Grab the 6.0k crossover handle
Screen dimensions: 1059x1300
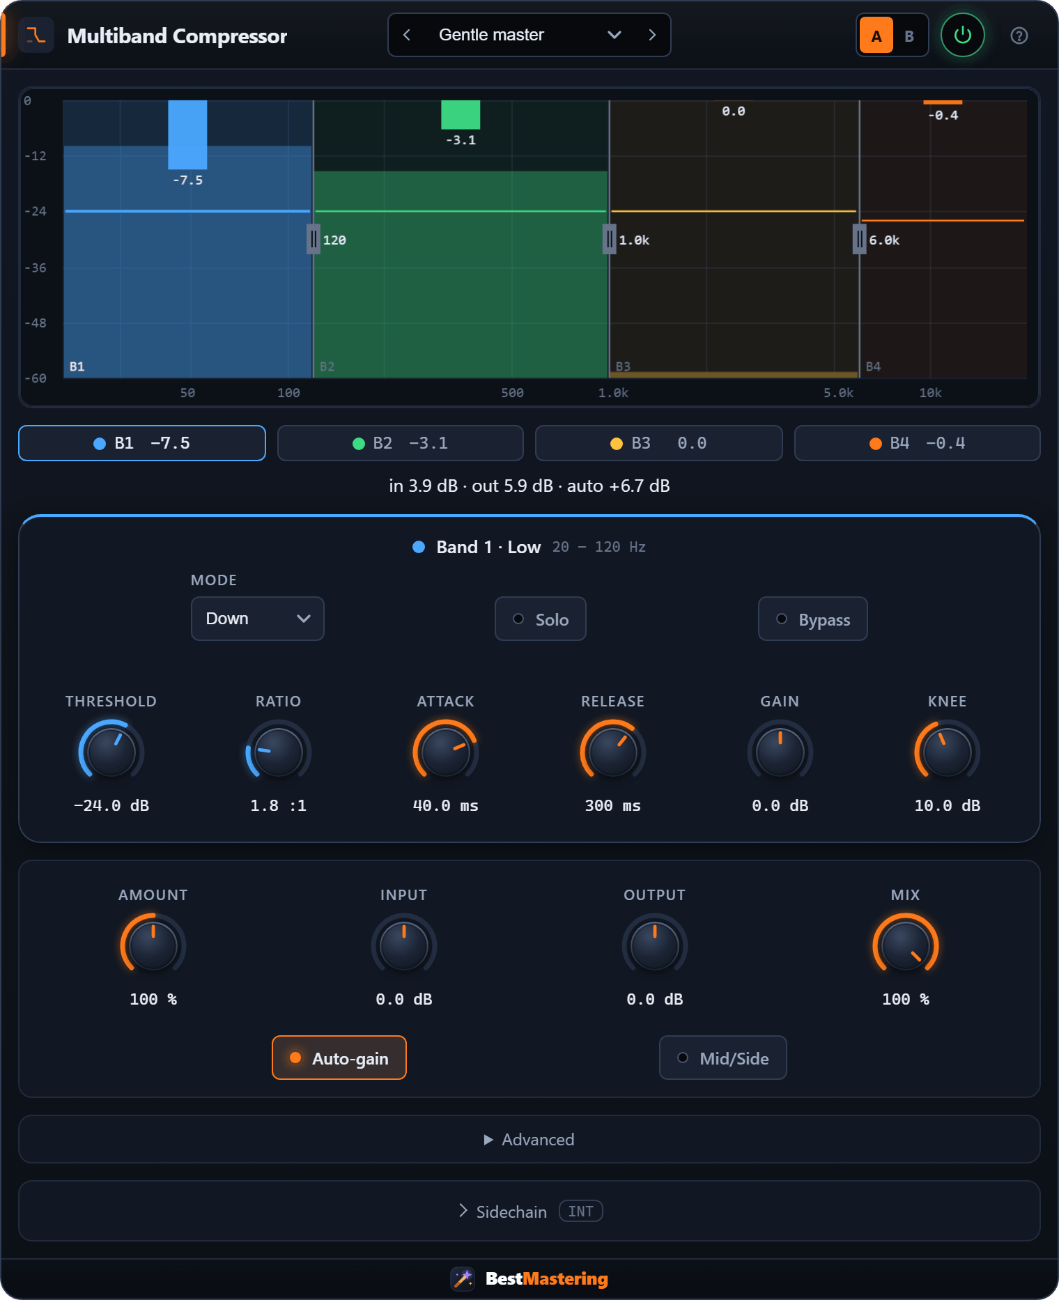click(860, 239)
